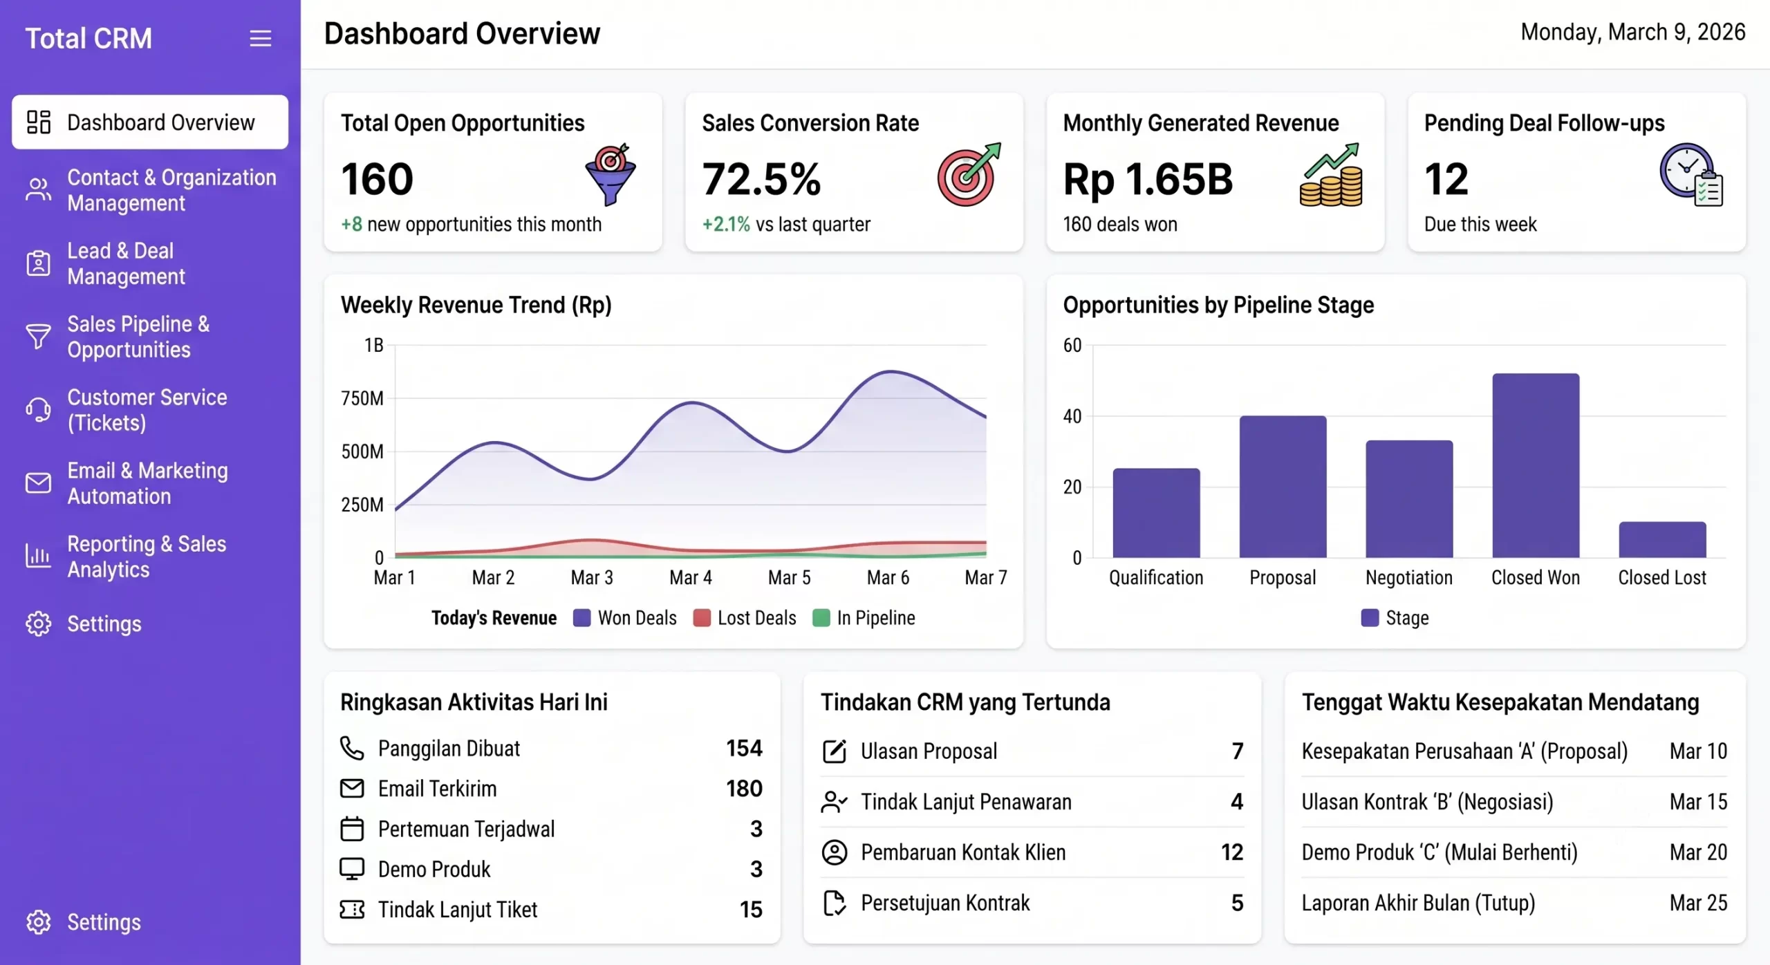Click the bottom Settings gear icon
Screen dimensions: 1770x965
[x=39, y=922]
